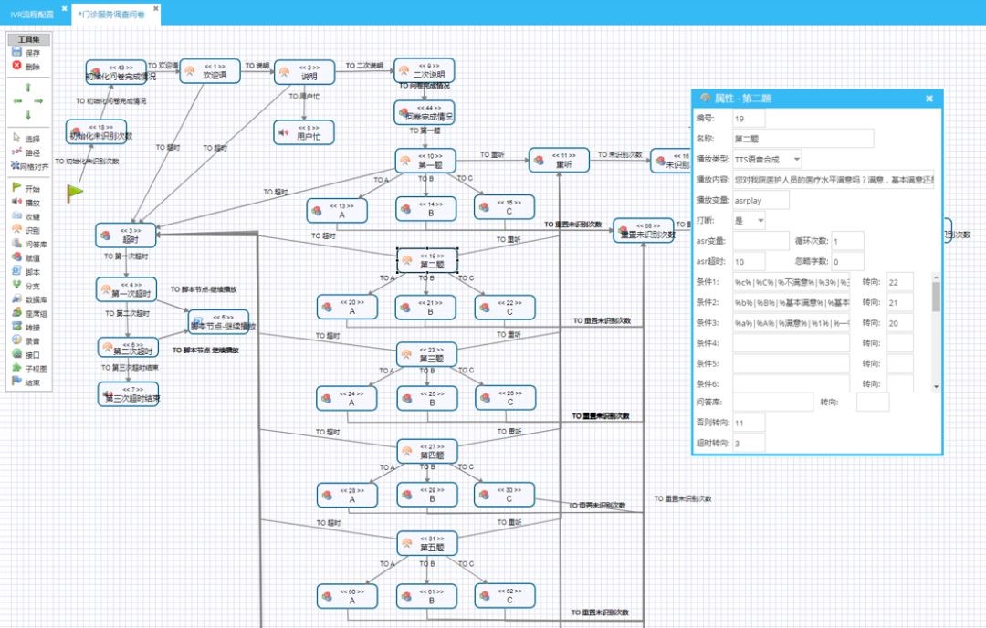The image size is (986, 628).
Task: Choose the 识别 (Recognition) node tool
Action: pos(16,230)
